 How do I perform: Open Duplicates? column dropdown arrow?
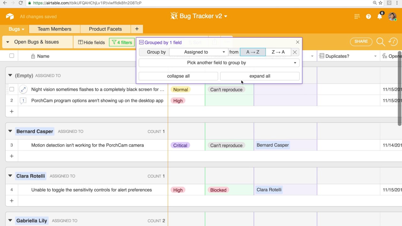point(375,56)
